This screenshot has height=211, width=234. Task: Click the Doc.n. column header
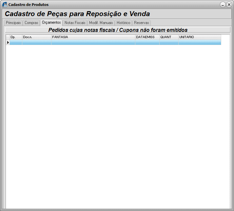click(37, 37)
